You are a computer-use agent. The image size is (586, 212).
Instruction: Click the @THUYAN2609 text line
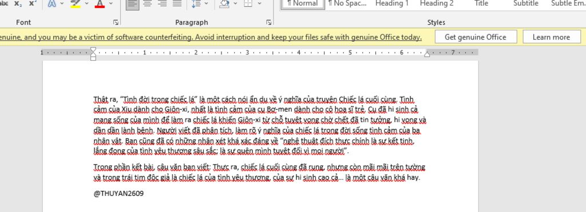coord(118,194)
